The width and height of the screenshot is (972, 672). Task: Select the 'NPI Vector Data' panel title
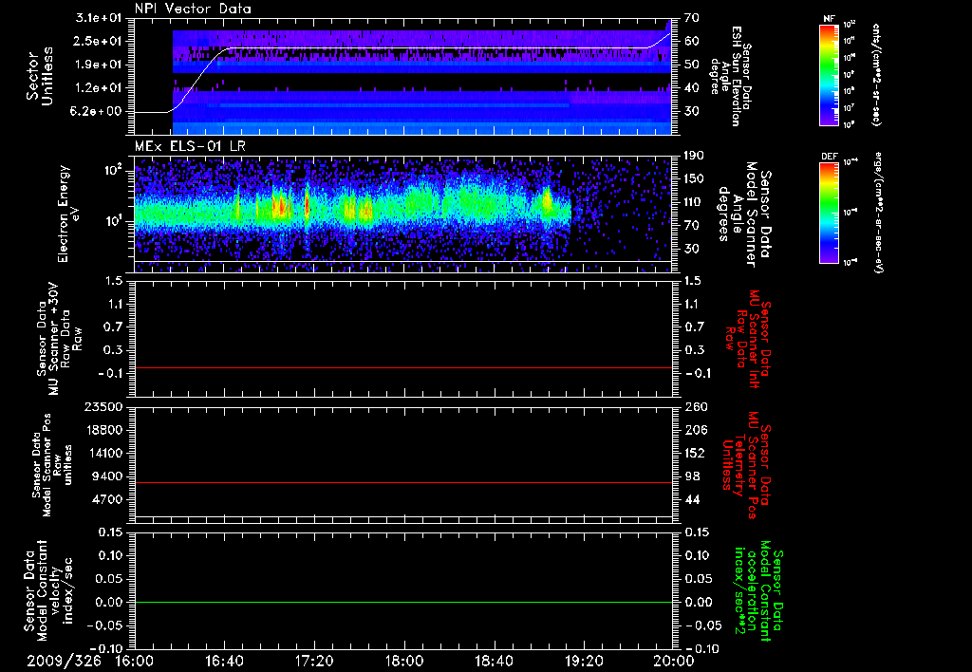193,9
